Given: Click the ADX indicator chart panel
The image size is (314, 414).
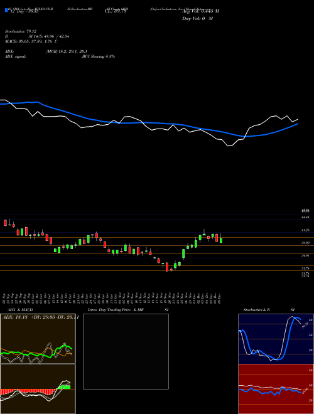Looking at the screenshot, I should (38, 339).
